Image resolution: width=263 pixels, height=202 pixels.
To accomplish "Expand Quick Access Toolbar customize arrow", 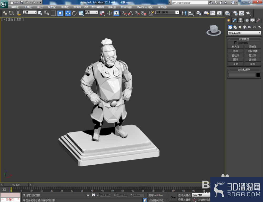I will 41,2.
